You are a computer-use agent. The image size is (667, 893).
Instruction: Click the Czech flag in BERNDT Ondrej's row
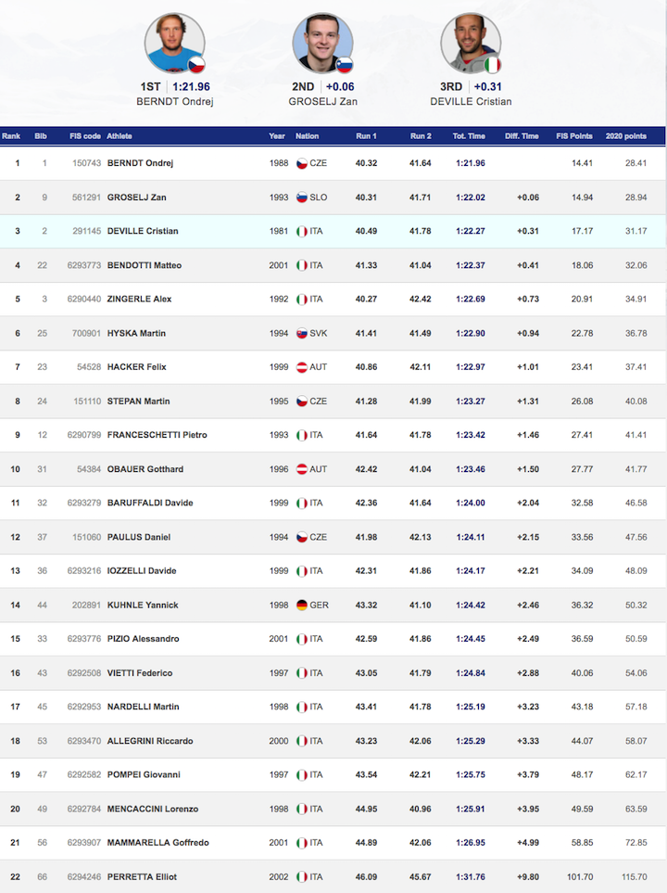[302, 163]
